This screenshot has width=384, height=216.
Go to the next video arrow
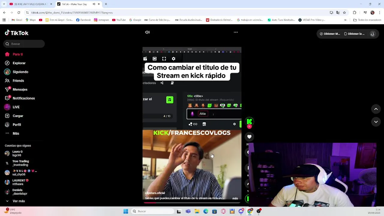(x=376, y=122)
